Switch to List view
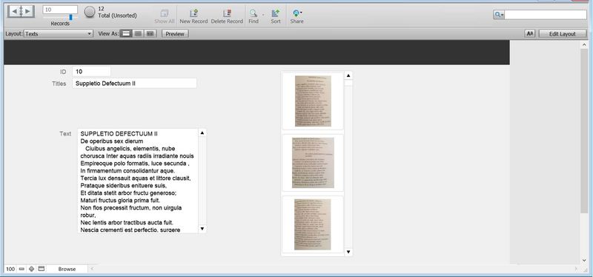 138,33
